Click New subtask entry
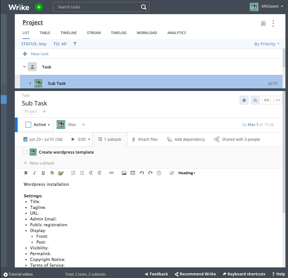Image resolution: width=288 pixels, height=278 pixels. click(x=42, y=163)
